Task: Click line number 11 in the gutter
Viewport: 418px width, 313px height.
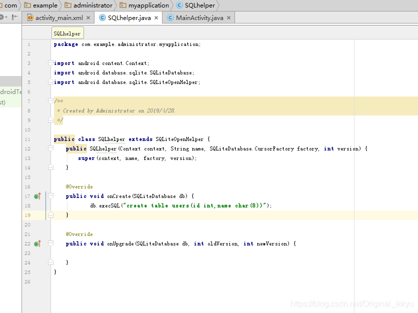Action: point(27,139)
